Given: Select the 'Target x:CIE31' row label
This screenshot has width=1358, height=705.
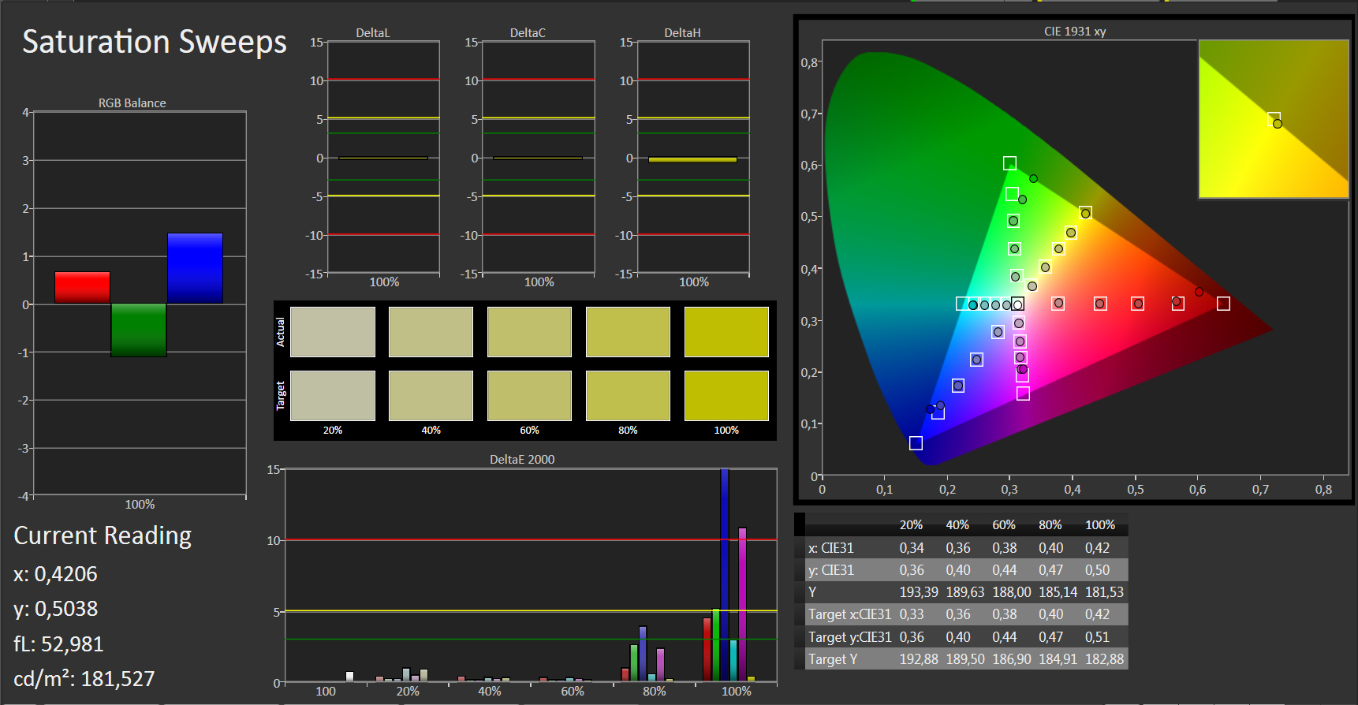Looking at the screenshot, I should click(x=849, y=614).
